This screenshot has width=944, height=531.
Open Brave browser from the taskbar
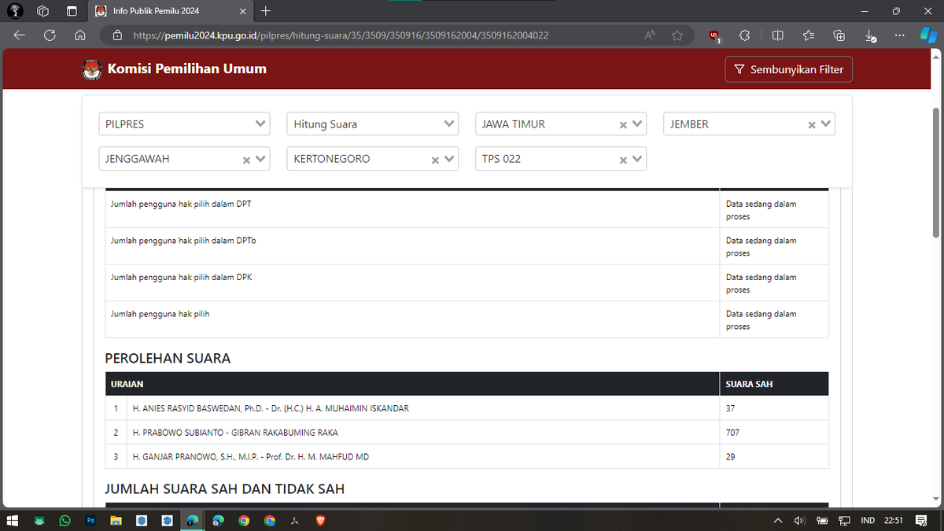(321, 520)
